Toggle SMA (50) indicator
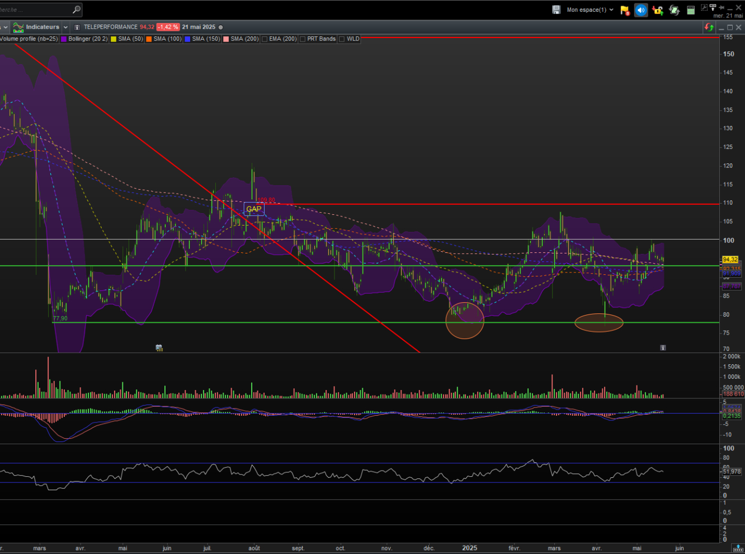 (127, 39)
